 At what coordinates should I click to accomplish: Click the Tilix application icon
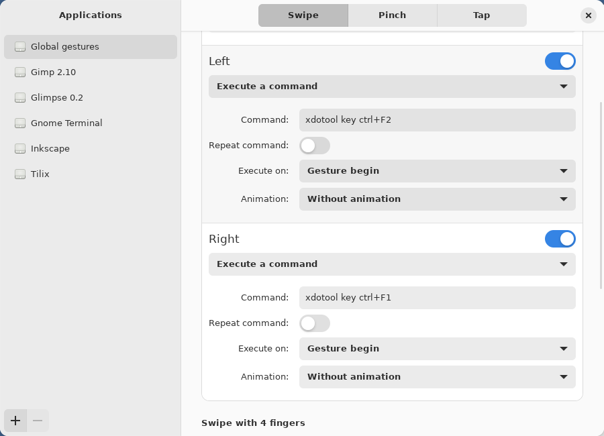coord(20,174)
